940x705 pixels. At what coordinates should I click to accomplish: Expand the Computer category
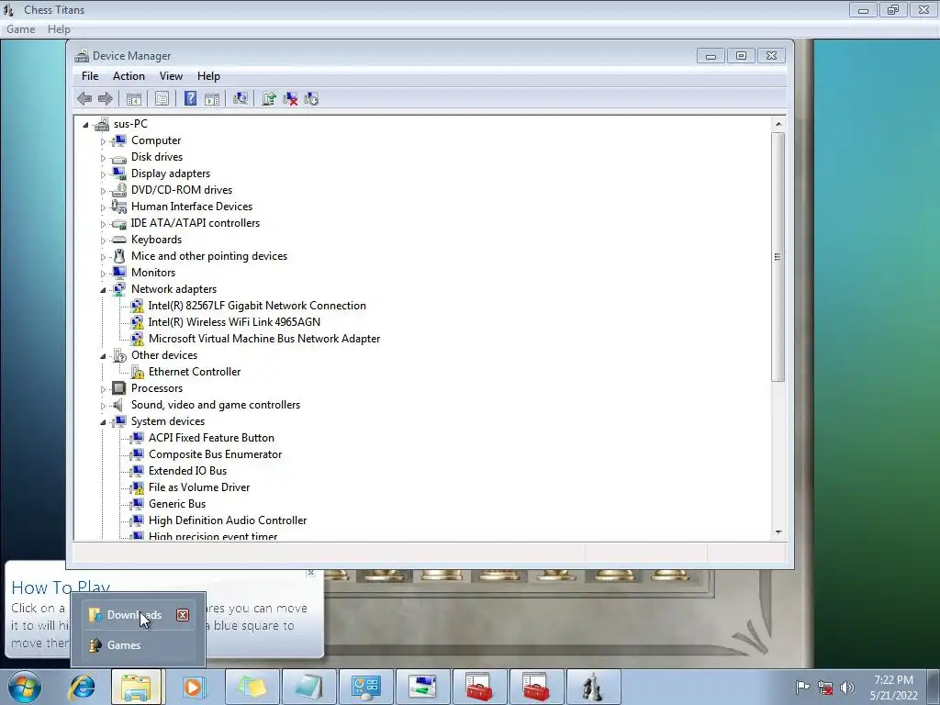pos(103,141)
